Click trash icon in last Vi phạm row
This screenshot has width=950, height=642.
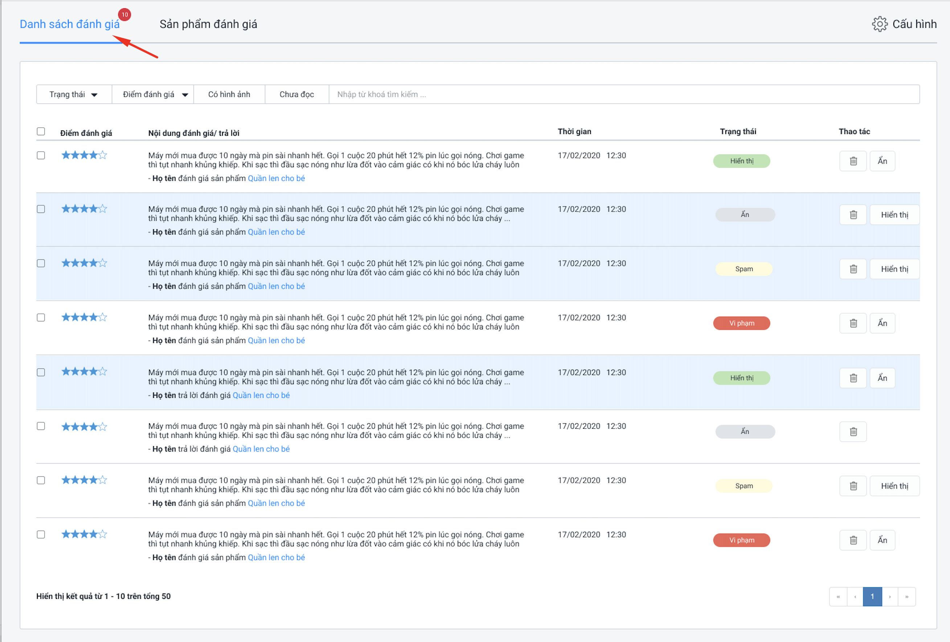(x=853, y=540)
